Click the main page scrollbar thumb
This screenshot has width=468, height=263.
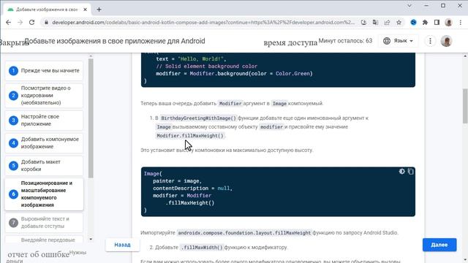click(x=465, y=106)
